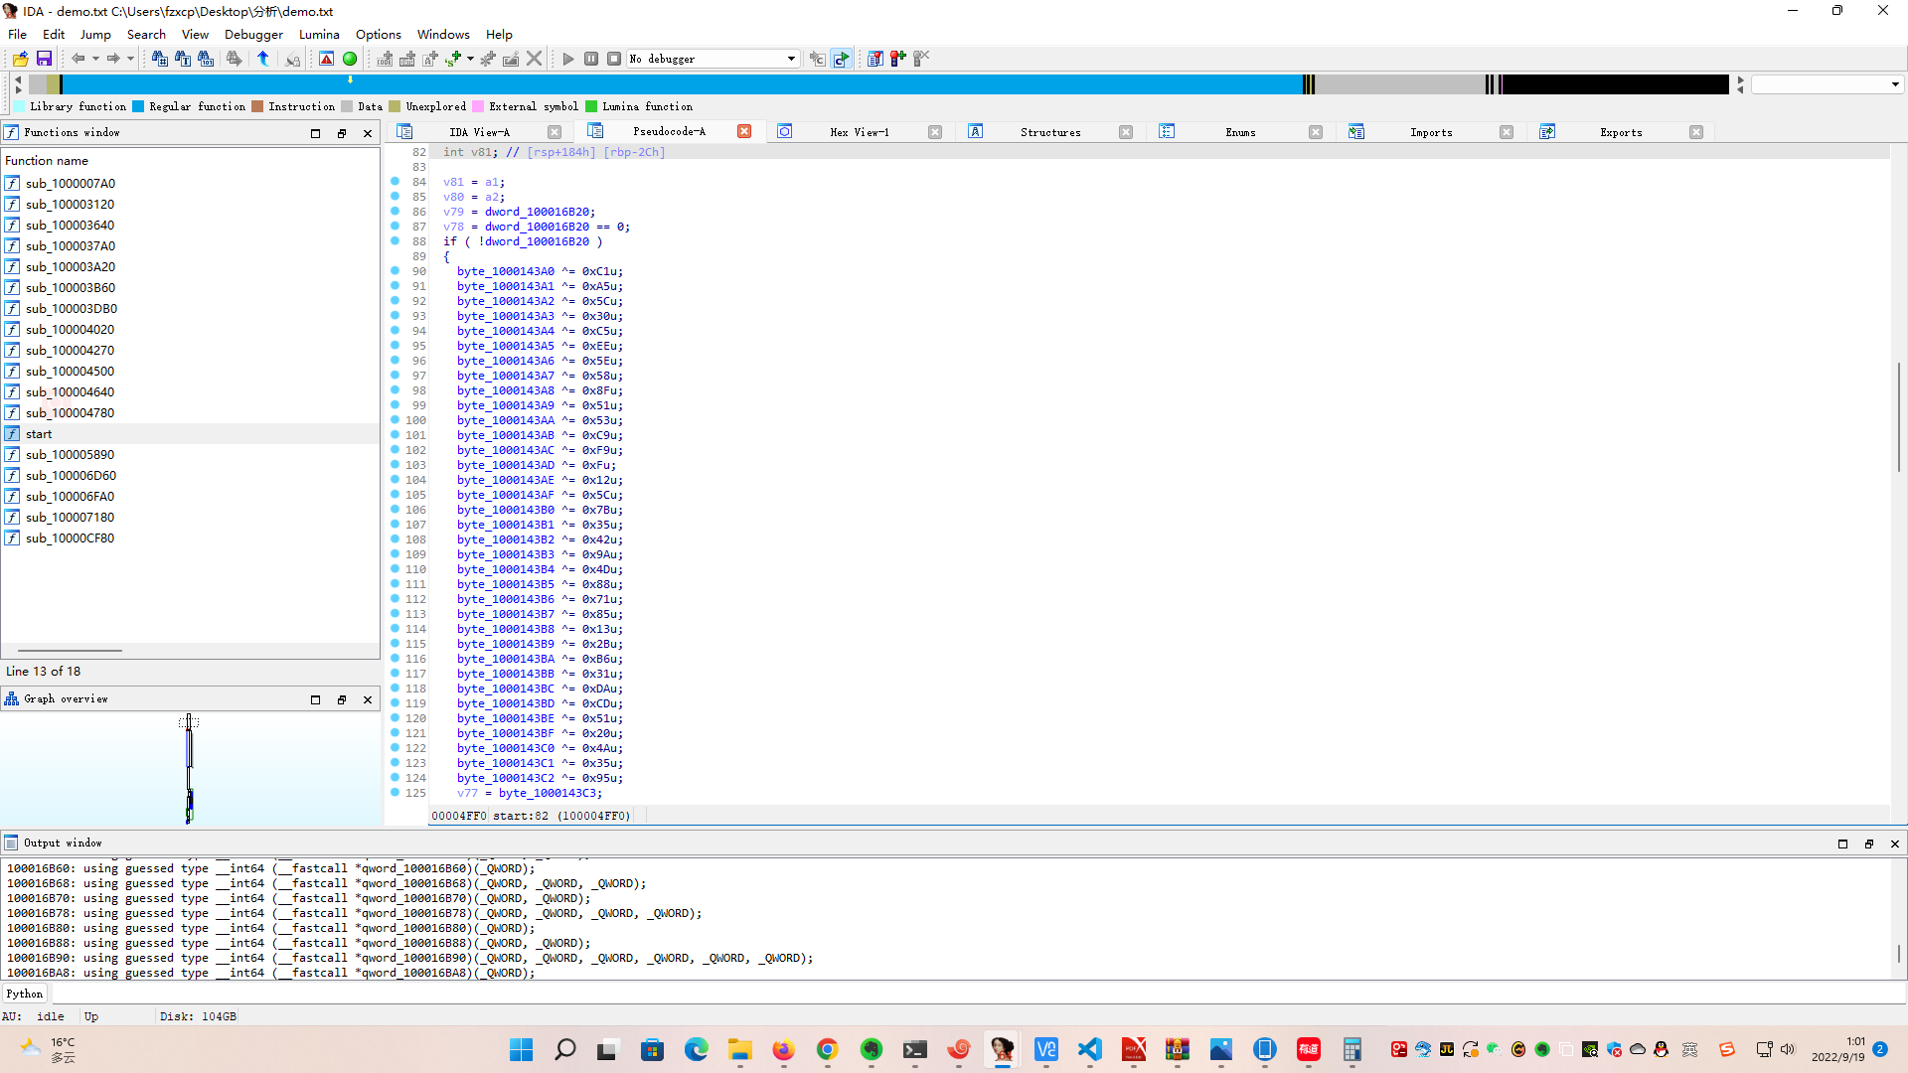This screenshot has height=1073, width=1908.
Task: Click the binoculars text search icon
Action: point(183,59)
